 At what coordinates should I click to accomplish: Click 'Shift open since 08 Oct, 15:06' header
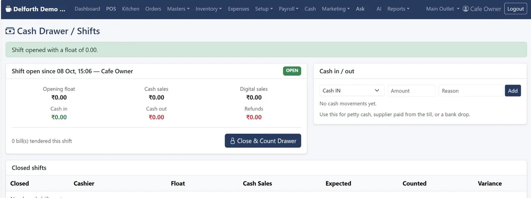72,71
